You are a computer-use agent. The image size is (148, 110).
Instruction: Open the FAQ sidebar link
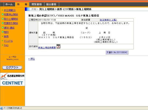pos(6,45)
